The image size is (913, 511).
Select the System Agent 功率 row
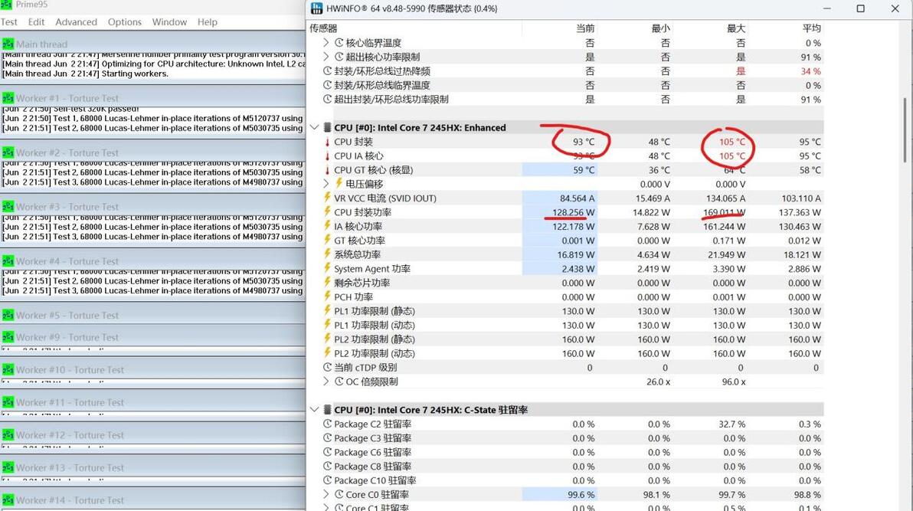[572, 269]
